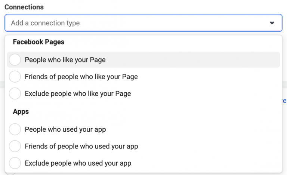
Task: Click the 'Apps' section header
Action: click(x=21, y=111)
